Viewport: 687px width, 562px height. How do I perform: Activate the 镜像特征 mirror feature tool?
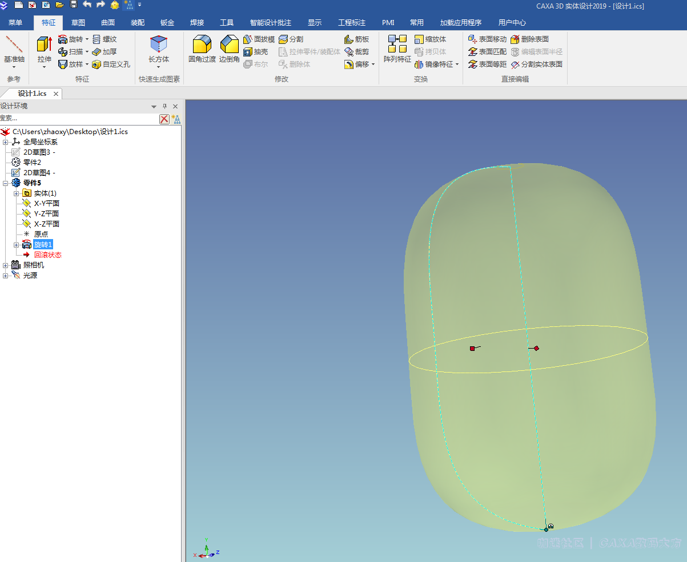(434, 64)
